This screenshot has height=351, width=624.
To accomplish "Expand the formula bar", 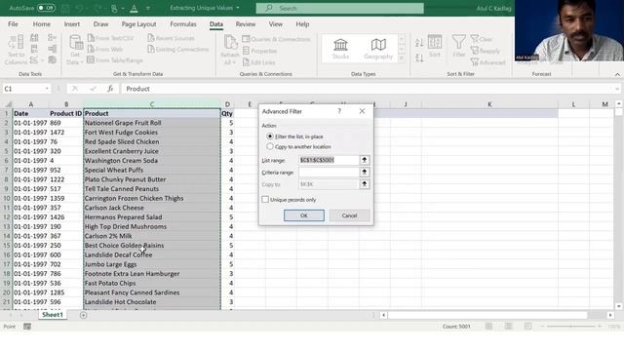I will tap(617, 89).
